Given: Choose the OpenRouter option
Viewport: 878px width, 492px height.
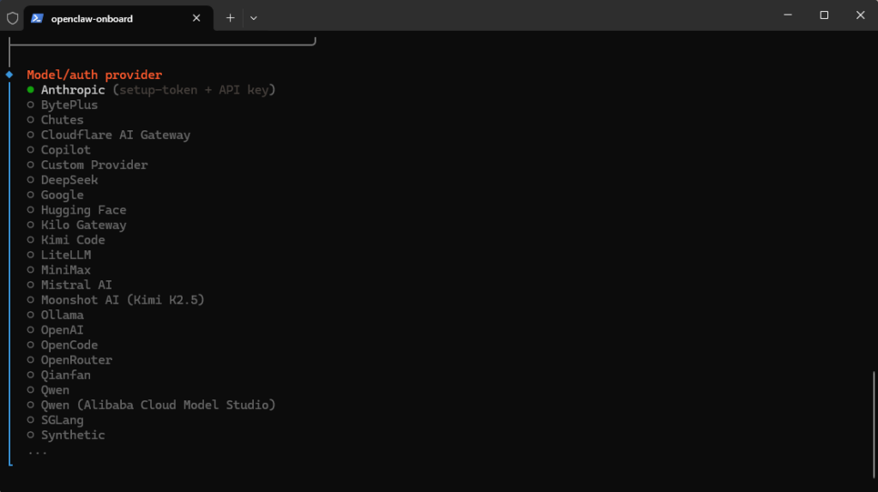Looking at the screenshot, I should (76, 360).
